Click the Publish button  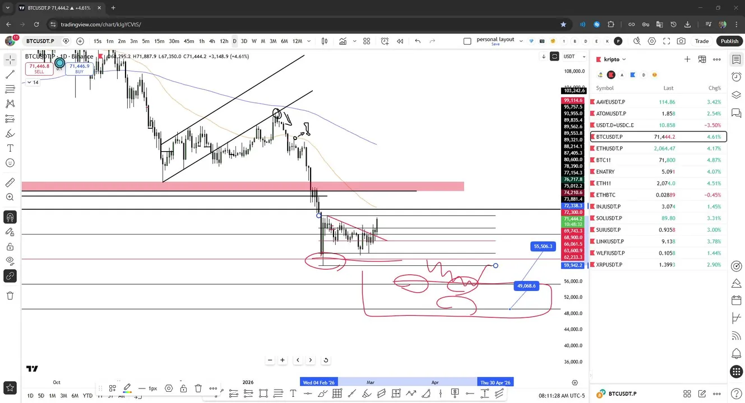click(x=729, y=41)
